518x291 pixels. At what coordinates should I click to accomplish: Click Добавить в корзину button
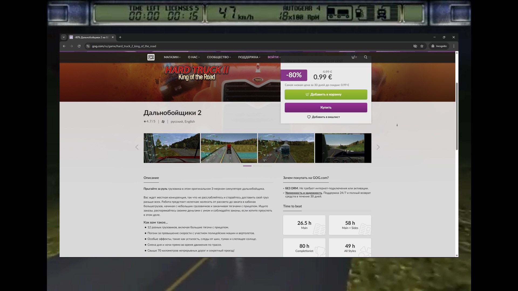[x=326, y=95]
